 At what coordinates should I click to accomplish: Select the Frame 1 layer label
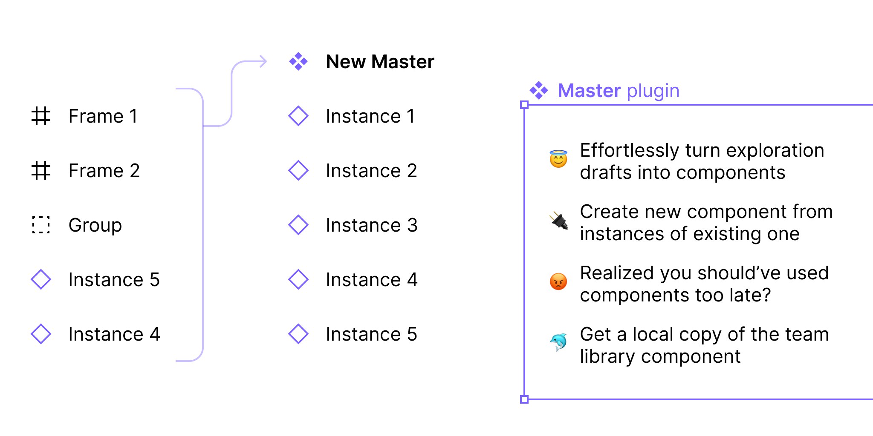pos(103,116)
